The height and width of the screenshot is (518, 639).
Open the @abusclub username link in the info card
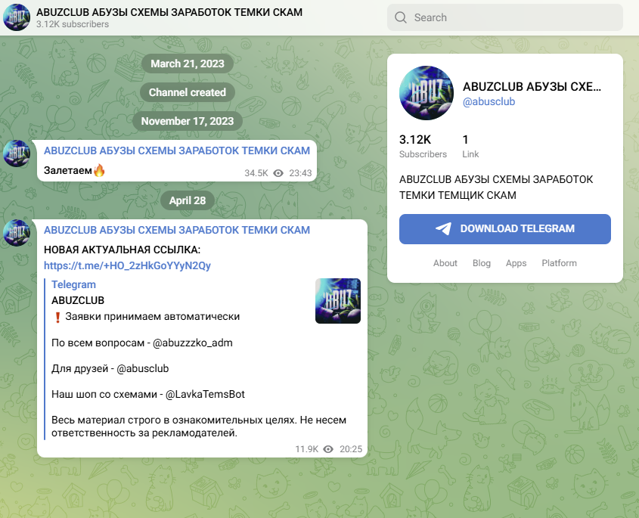click(x=489, y=101)
